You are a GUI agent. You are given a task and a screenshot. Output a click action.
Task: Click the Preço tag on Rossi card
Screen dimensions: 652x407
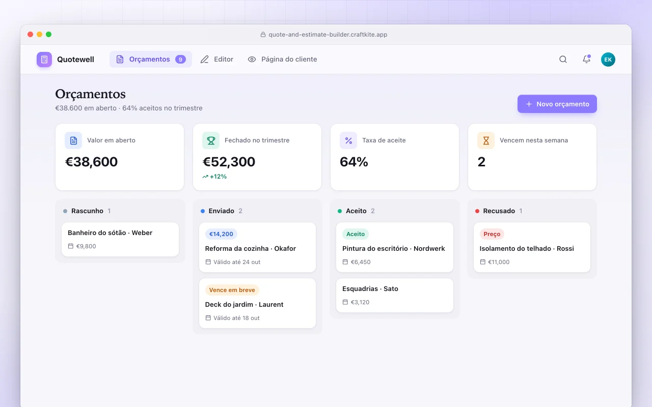492,234
